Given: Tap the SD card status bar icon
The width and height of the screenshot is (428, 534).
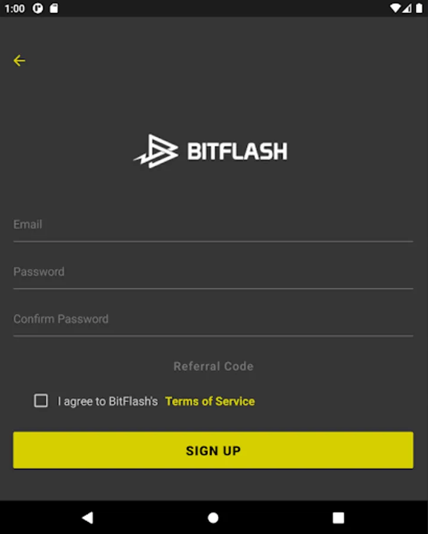Looking at the screenshot, I should pyautogui.click(x=54, y=8).
